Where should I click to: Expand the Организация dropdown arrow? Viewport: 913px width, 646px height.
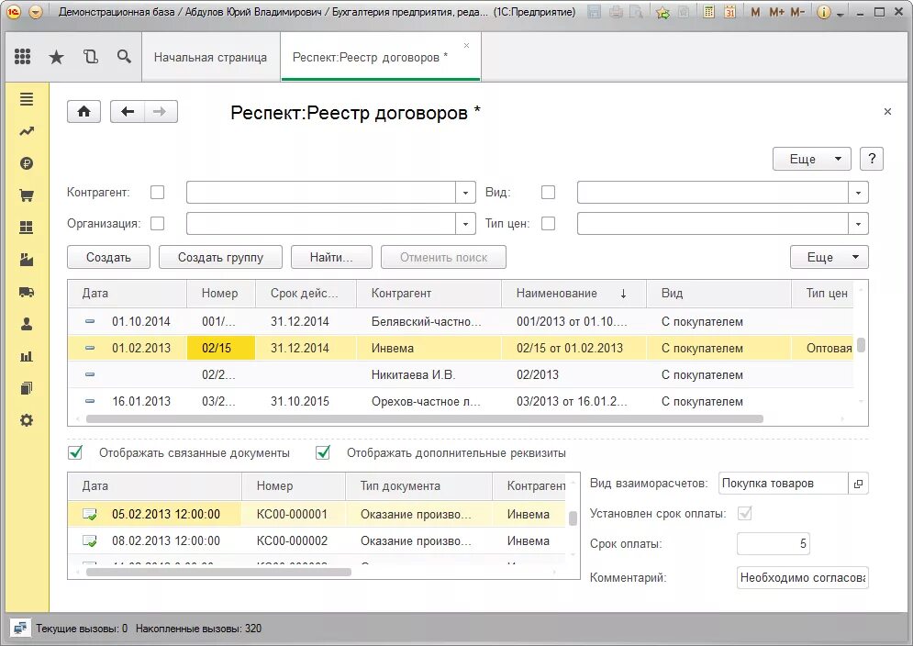pyautogui.click(x=465, y=224)
